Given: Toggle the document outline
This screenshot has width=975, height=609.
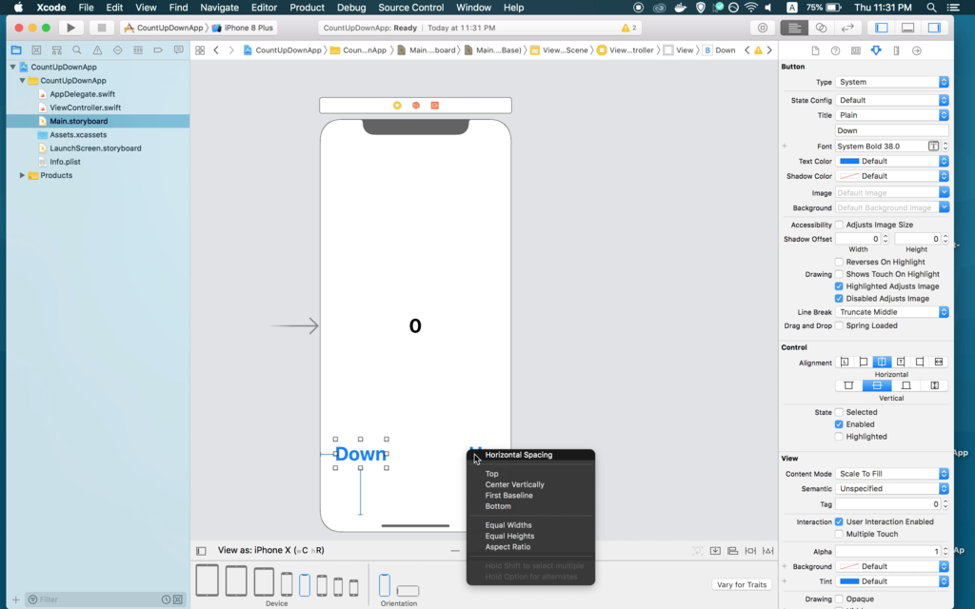Looking at the screenshot, I should [x=201, y=551].
